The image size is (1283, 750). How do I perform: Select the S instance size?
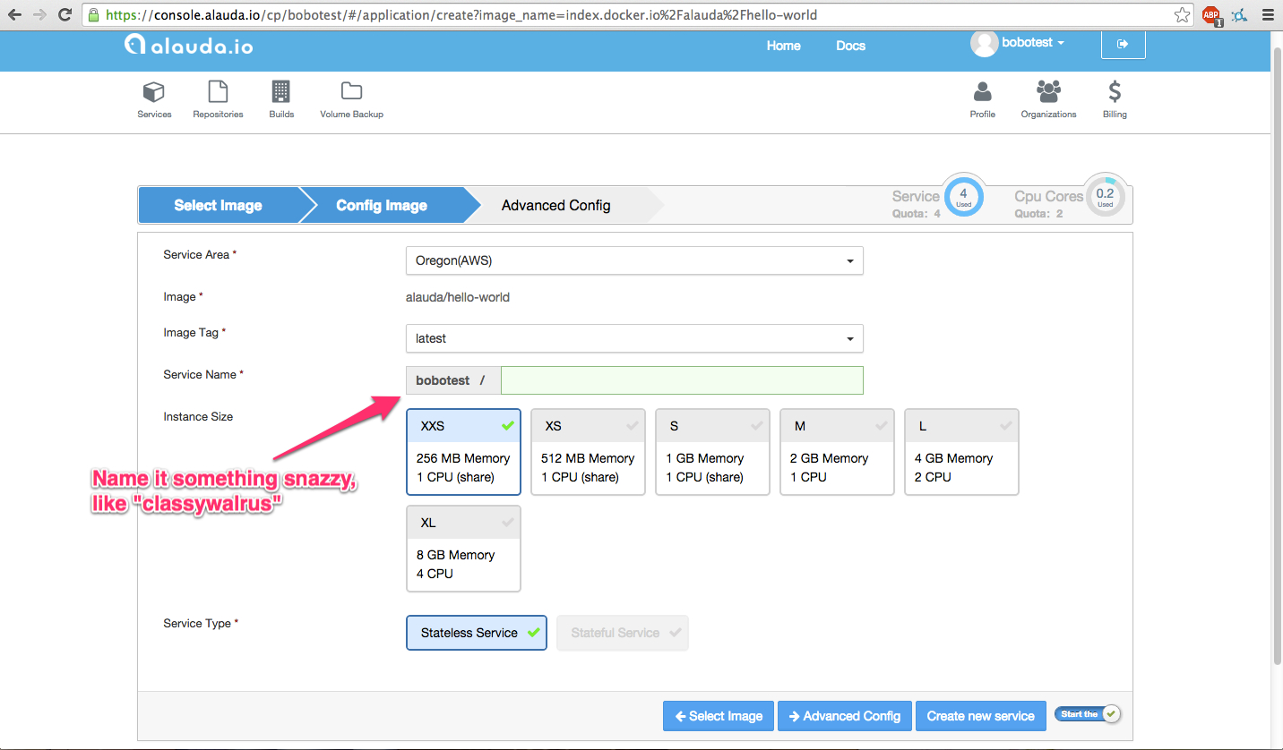(x=712, y=452)
